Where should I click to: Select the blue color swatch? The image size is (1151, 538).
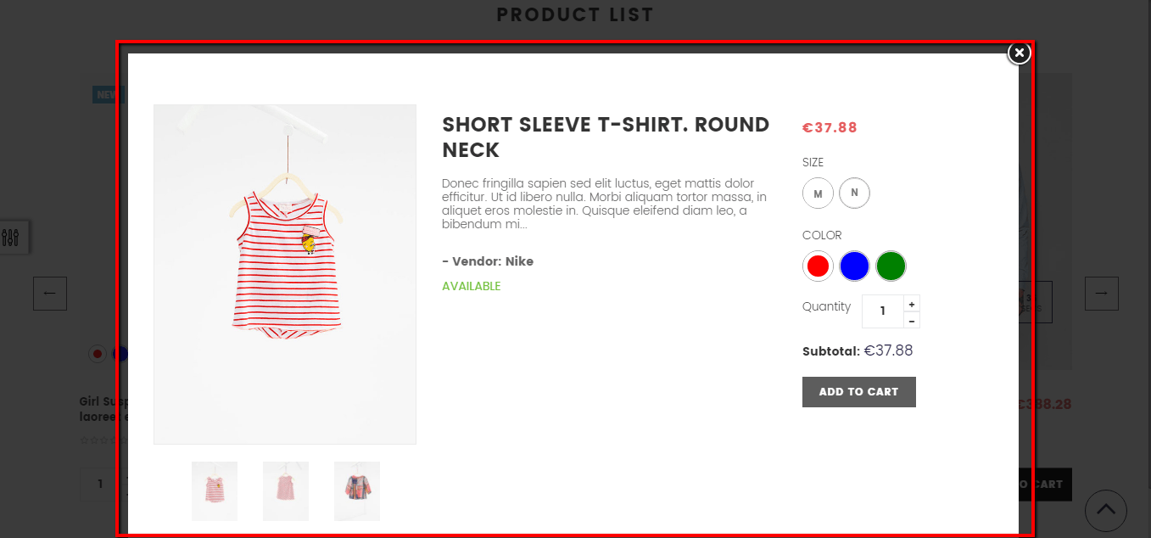[x=854, y=266]
